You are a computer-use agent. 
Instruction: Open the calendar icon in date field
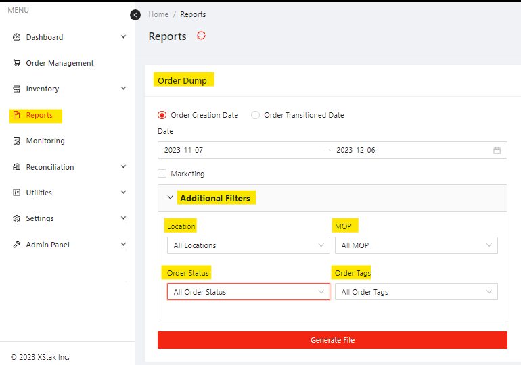497,150
